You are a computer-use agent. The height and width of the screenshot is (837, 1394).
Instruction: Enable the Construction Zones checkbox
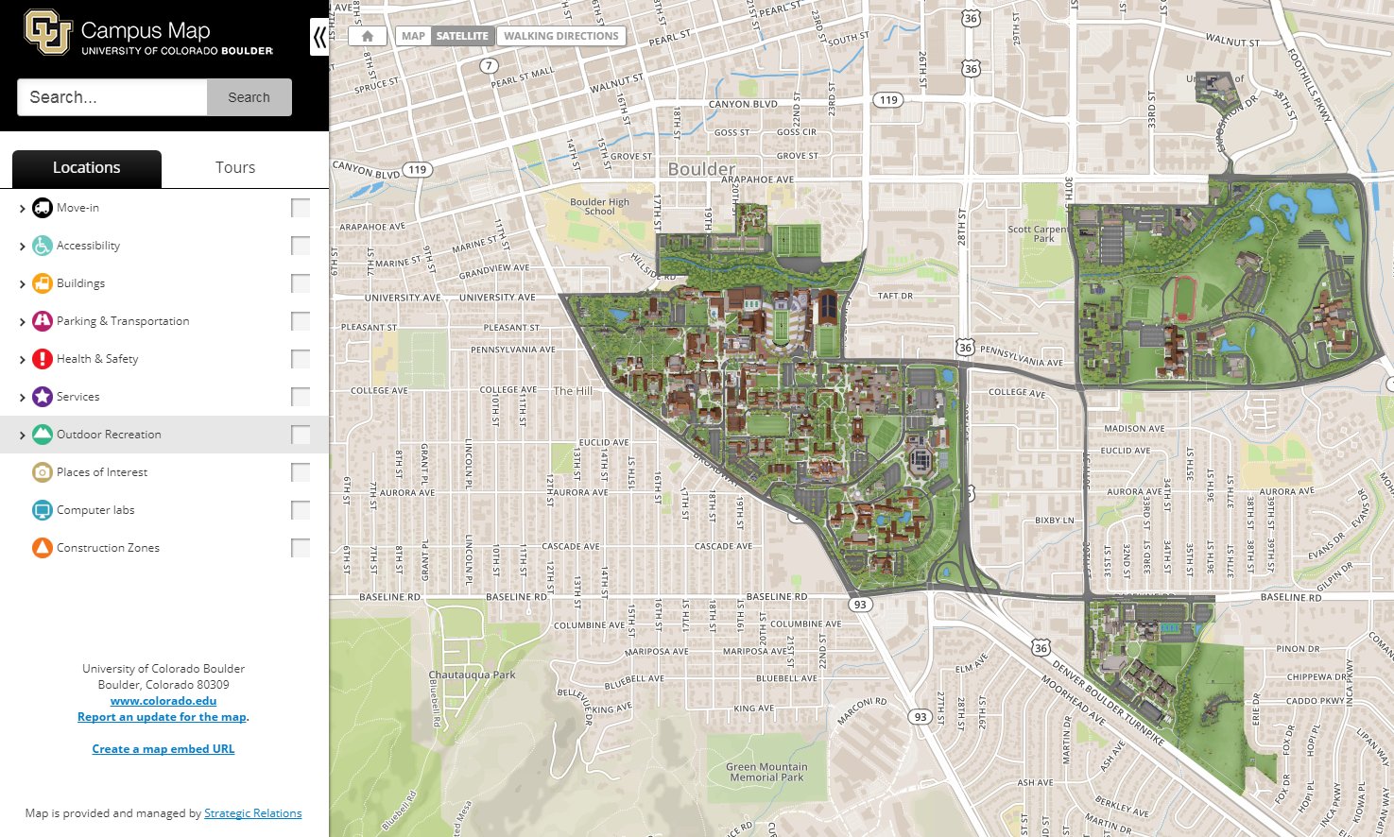tap(300, 547)
